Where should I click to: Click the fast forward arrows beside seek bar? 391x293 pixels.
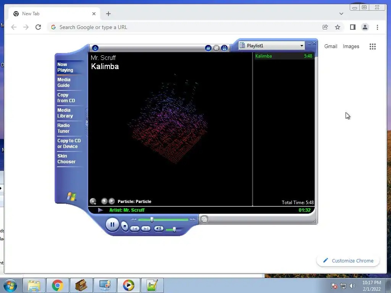pos(192,219)
